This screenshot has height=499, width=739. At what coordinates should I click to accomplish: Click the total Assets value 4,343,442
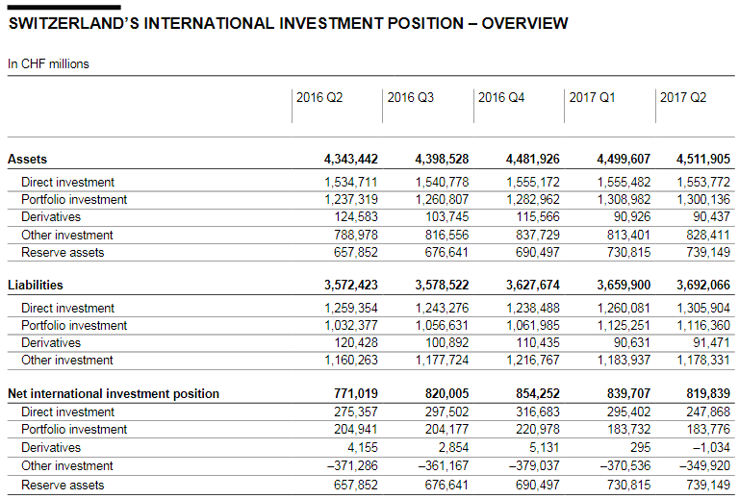tap(351, 160)
